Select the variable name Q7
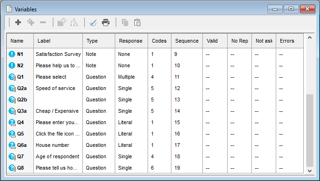Screen dimensions: 320x181 (x=20, y=157)
